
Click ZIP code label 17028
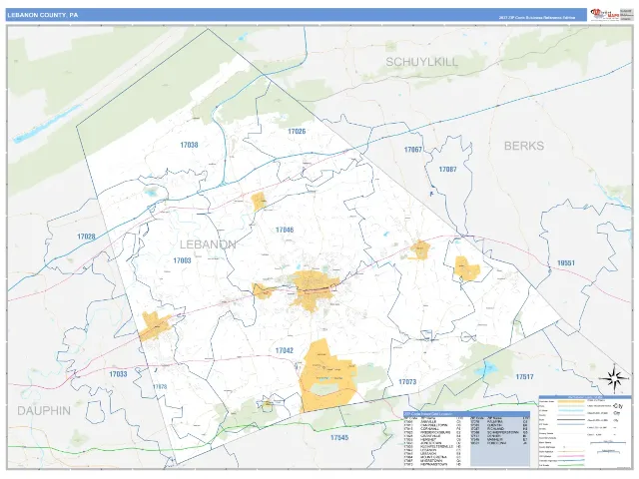click(x=86, y=237)
